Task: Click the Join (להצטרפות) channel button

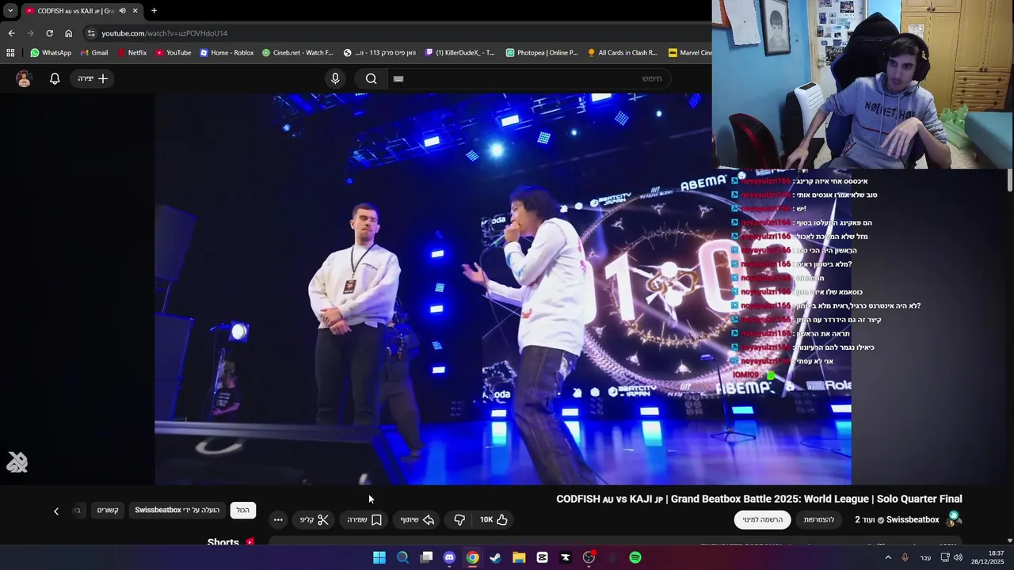Action: pyautogui.click(x=819, y=520)
